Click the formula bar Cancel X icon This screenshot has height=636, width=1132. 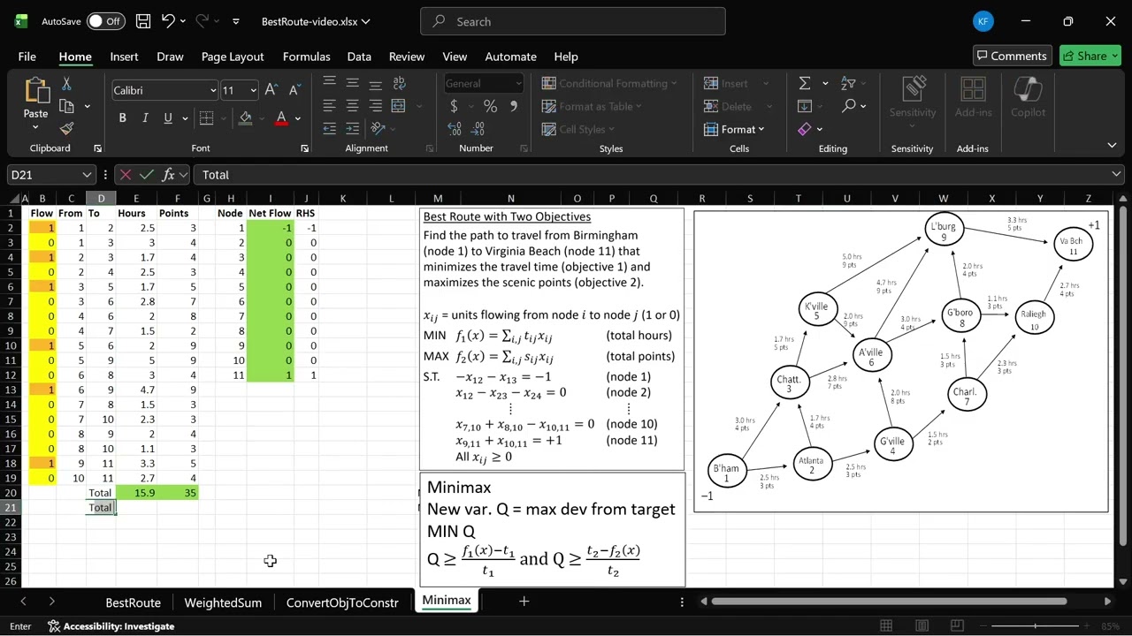[x=125, y=175]
